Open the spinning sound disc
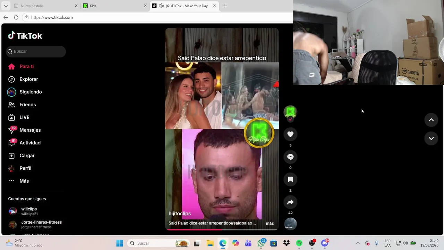 [290, 224]
